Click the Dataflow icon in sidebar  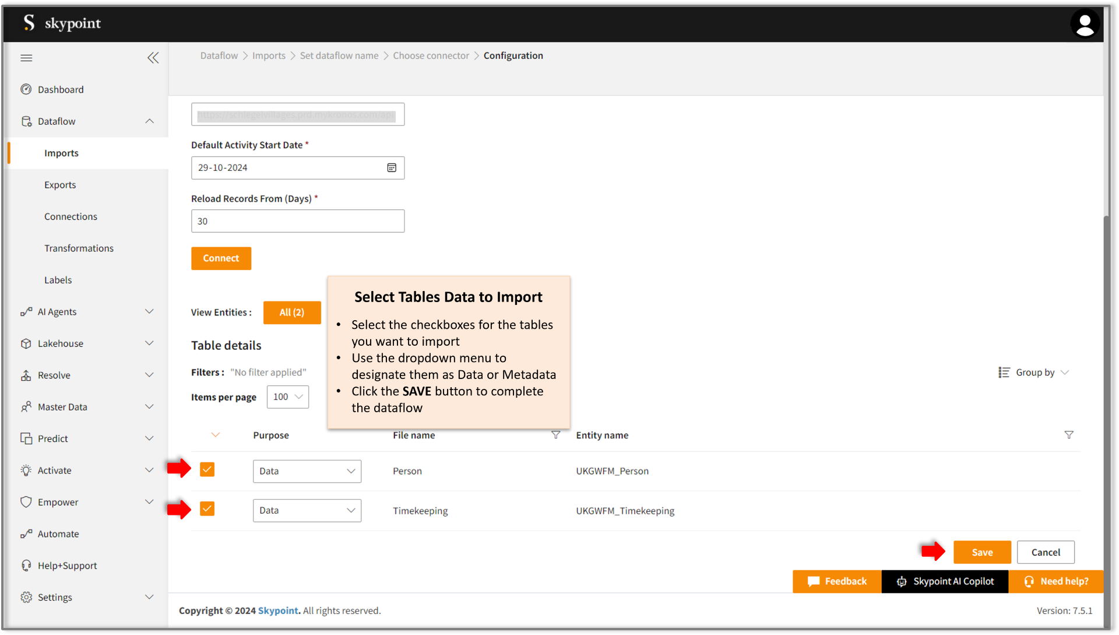(26, 121)
